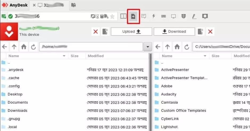Open the Actions lightning bolt icon
Screen dimensions: 250x131
click(154, 16)
